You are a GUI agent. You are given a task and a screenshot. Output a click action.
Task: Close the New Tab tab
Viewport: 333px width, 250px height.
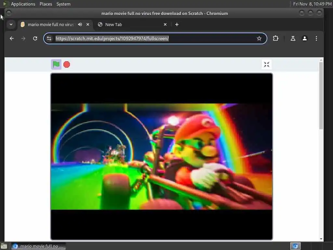[x=165, y=24]
